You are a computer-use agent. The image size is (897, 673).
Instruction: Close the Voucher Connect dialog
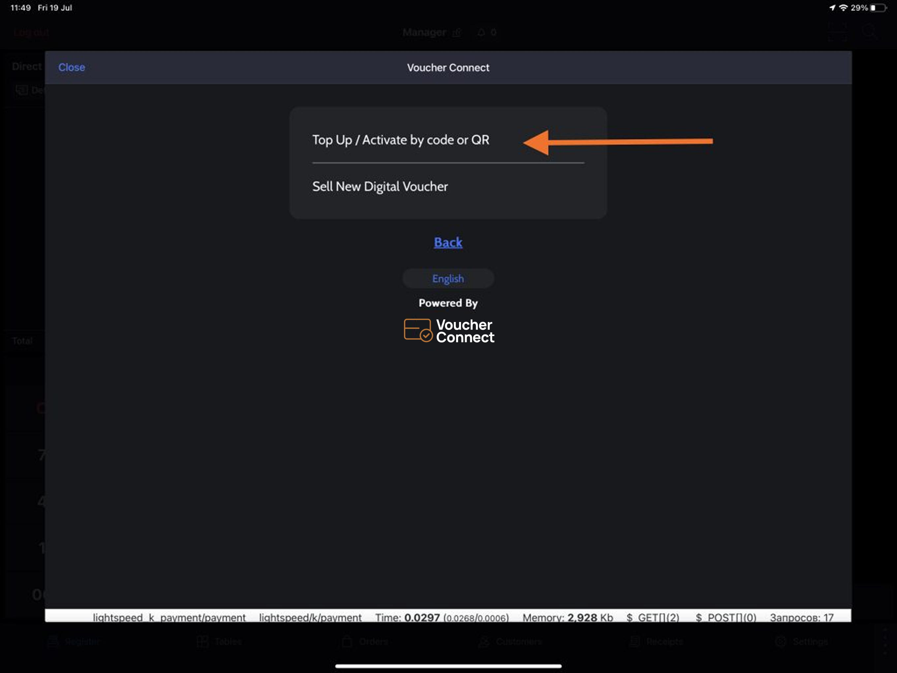pos(71,67)
